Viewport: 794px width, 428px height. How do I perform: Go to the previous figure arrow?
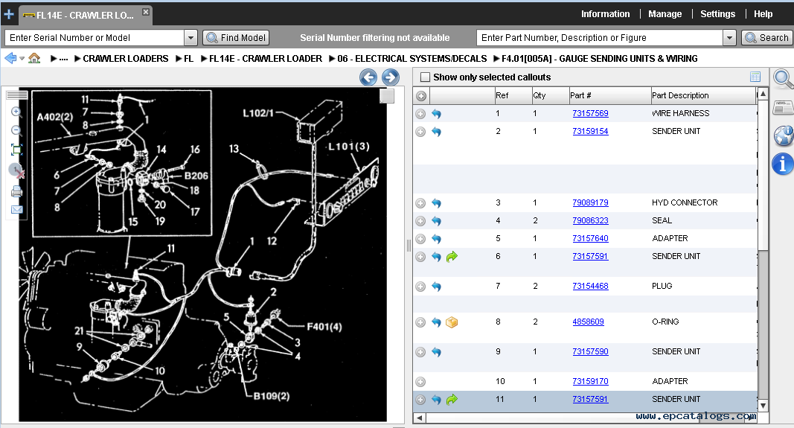point(368,77)
